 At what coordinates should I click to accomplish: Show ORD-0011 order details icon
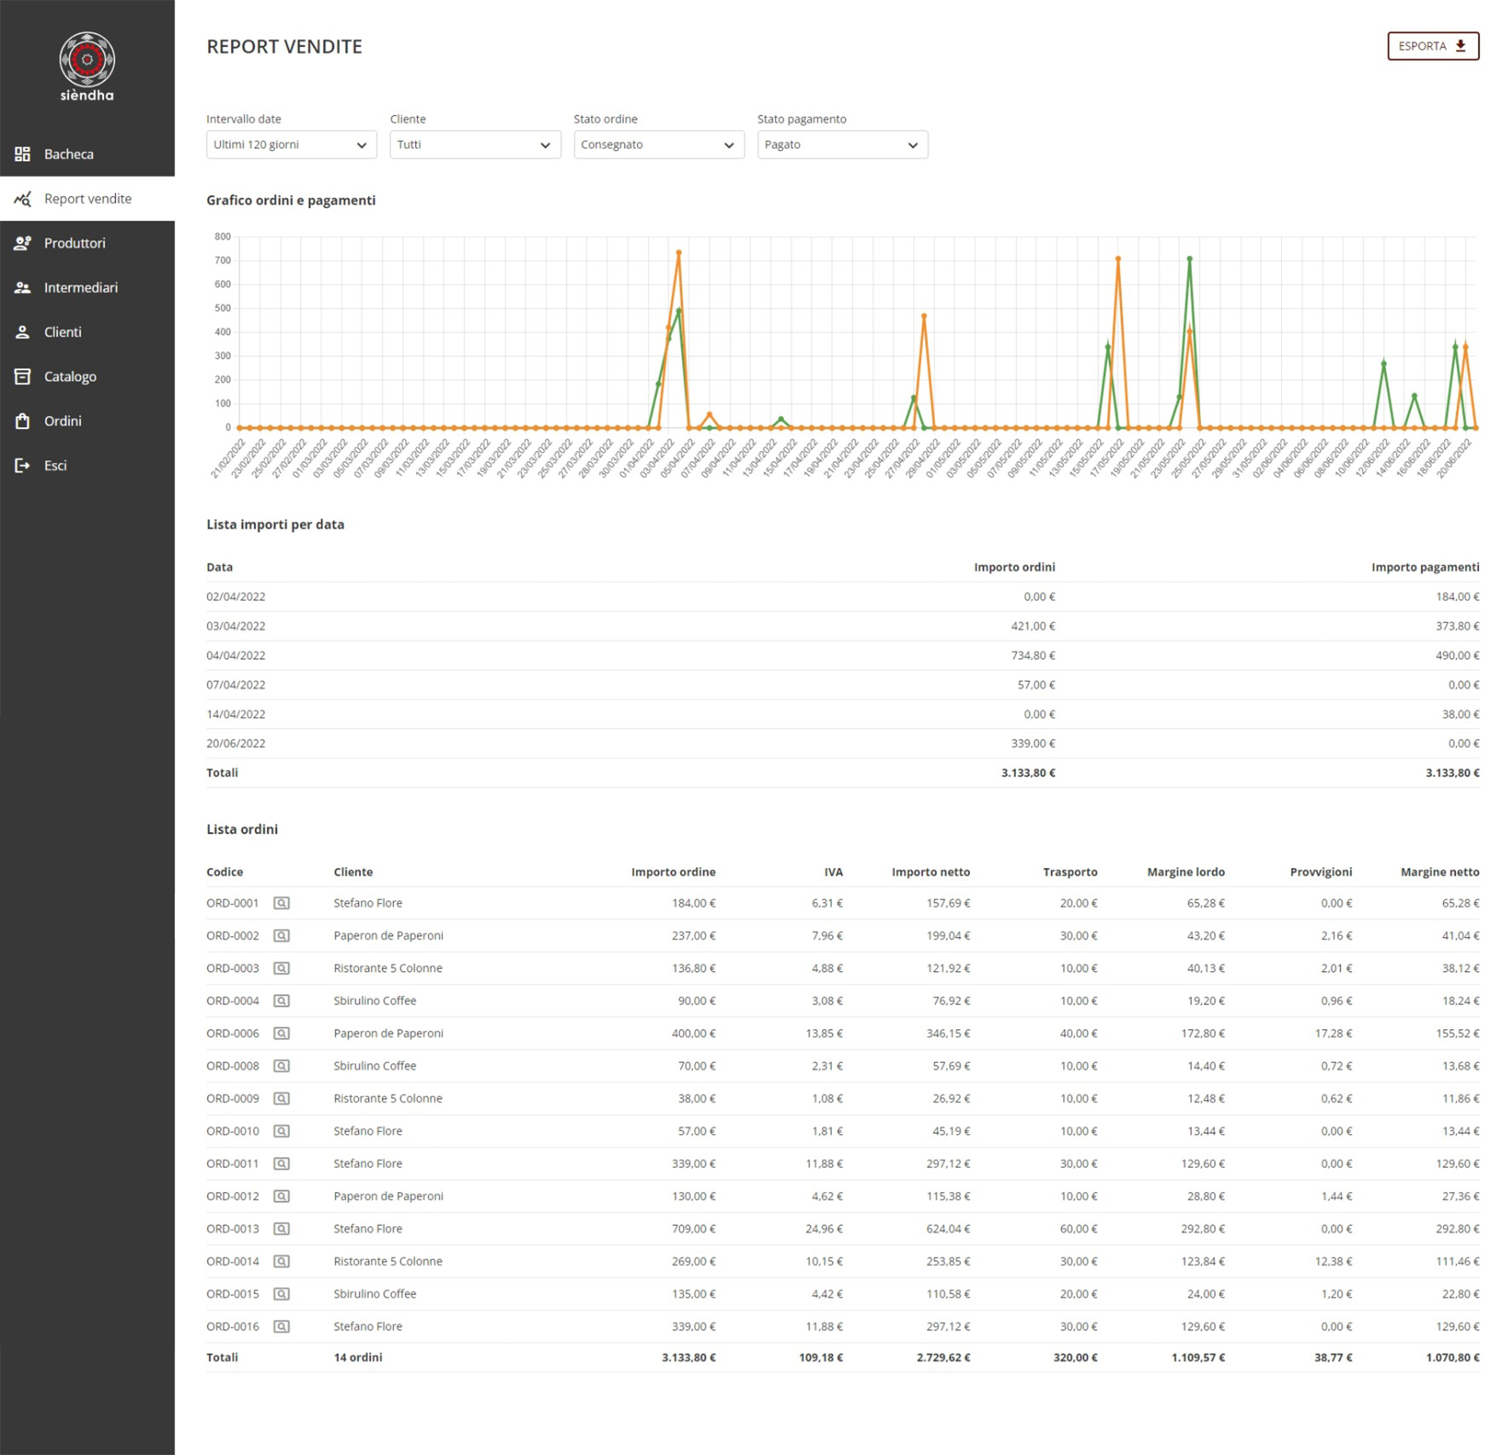coord(281,1164)
